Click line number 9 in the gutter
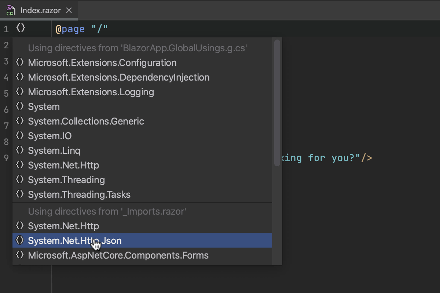 [x=6, y=158]
